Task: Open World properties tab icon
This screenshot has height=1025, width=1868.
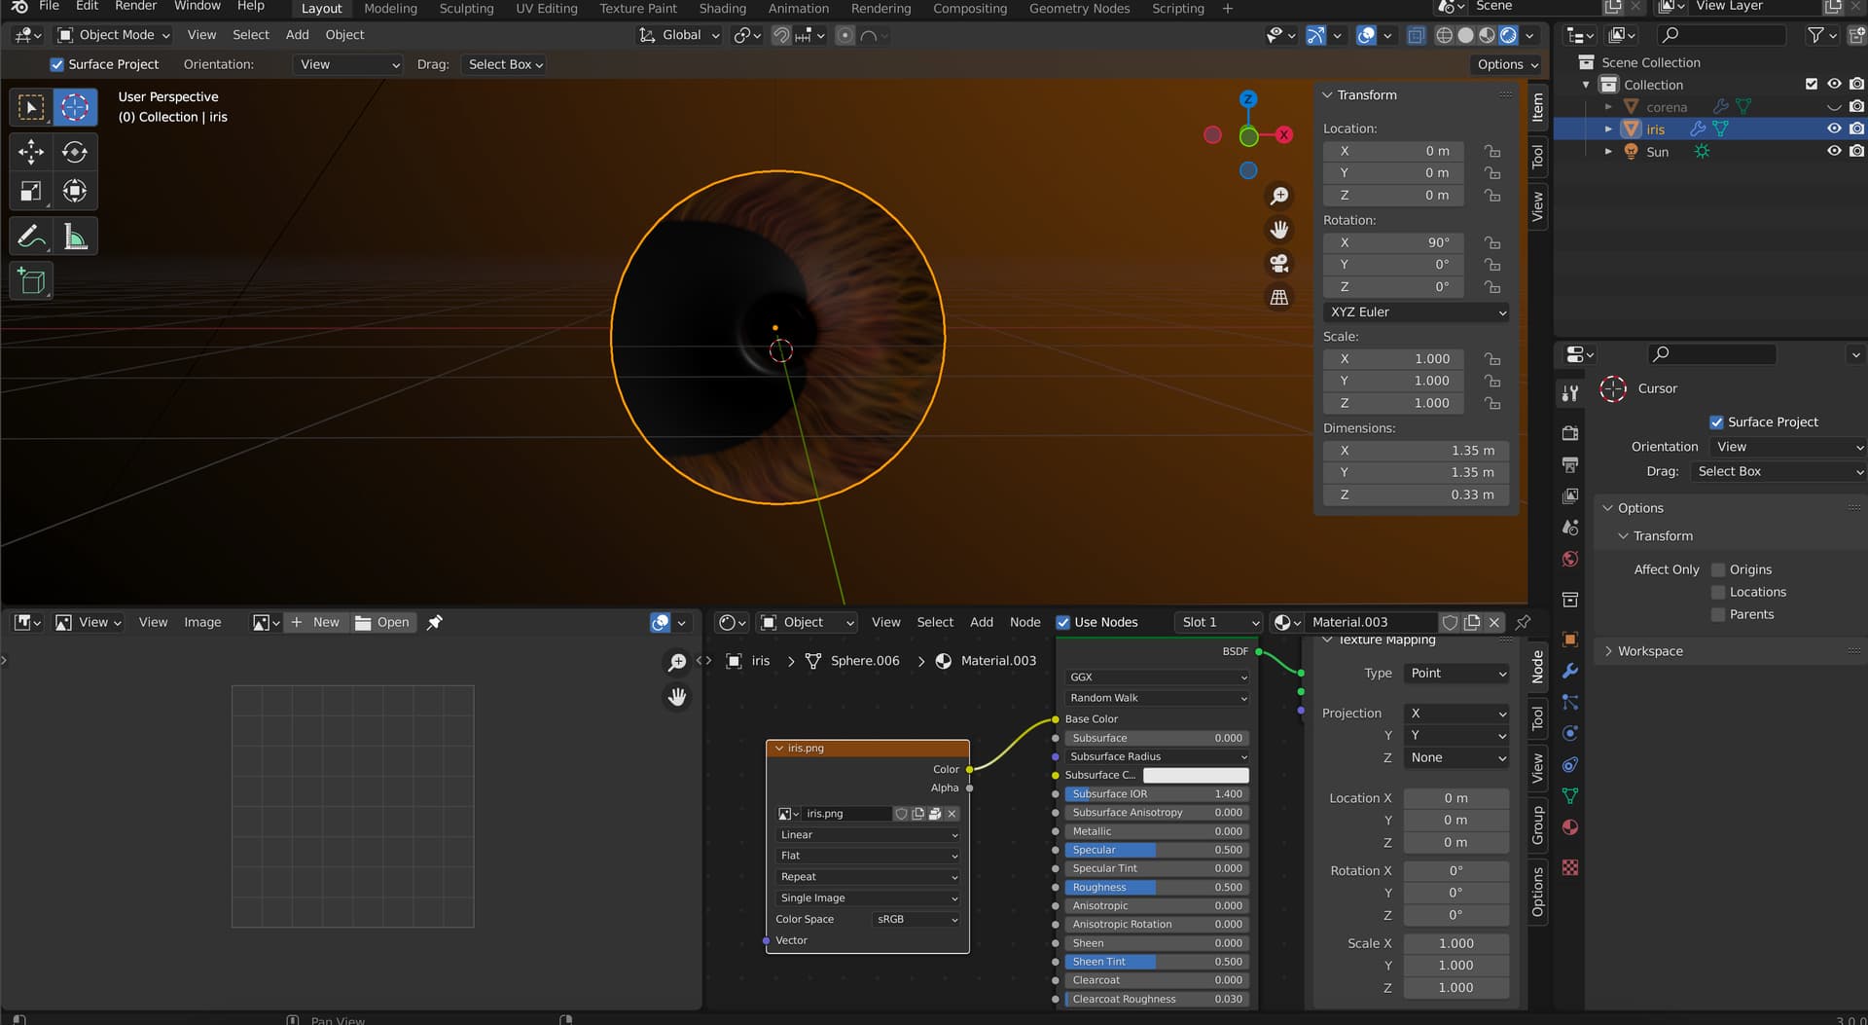Action: (x=1570, y=559)
